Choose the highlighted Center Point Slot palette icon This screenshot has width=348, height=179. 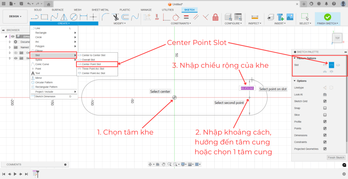coord(331,65)
